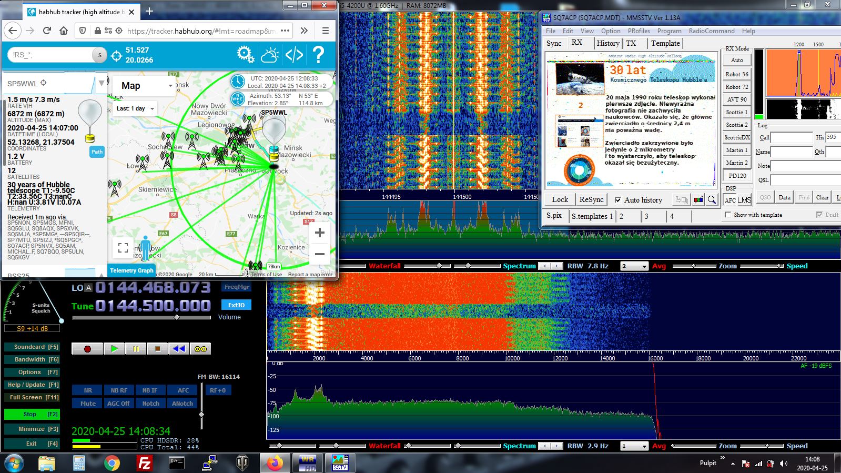Enable Show with template checkbox
This screenshot has height=473, width=841.
coord(728,215)
